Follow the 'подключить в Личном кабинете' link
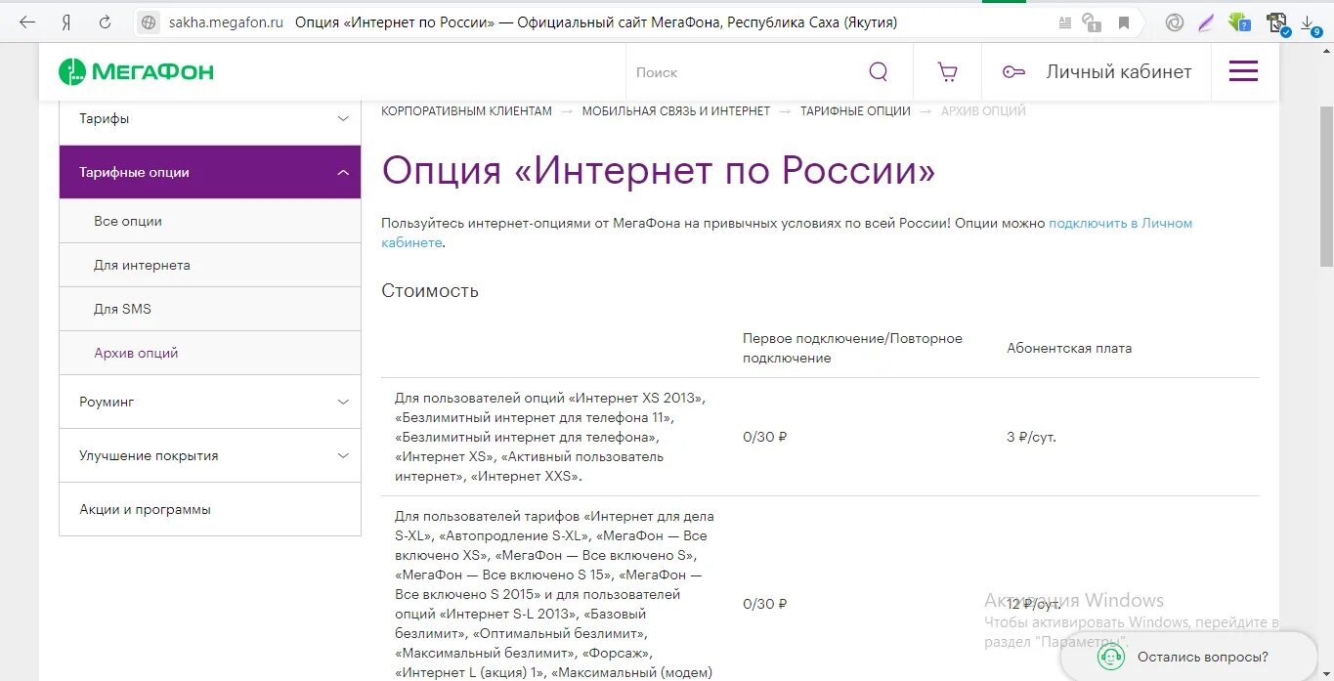Viewport: 1334px width, 681px height. [1120, 223]
